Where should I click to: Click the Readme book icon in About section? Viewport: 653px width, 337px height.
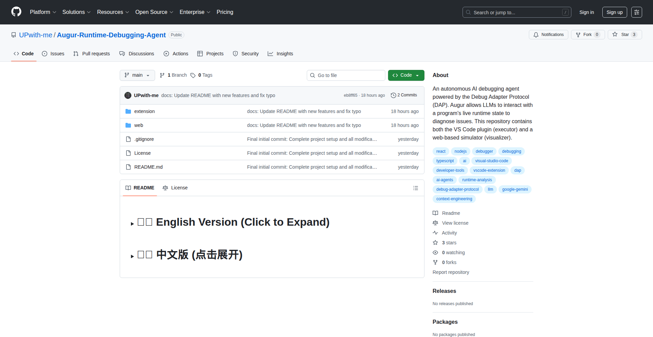click(x=436, y=213)
